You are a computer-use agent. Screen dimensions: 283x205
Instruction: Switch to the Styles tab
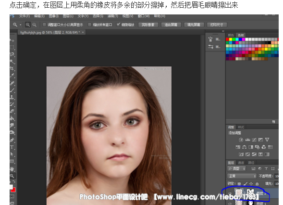(241, 127)
